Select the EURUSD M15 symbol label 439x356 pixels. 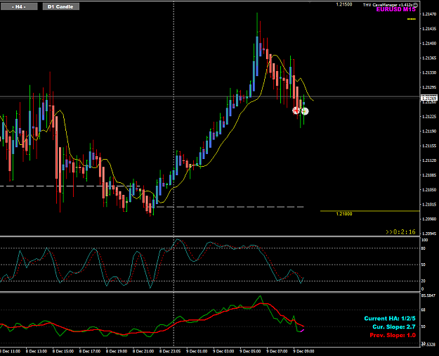(x=396, y=10)
